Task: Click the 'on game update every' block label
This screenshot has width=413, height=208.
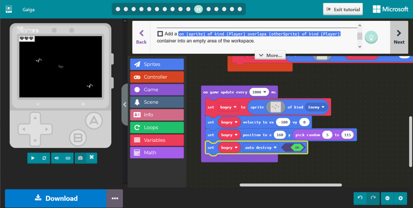Action: 225,92
